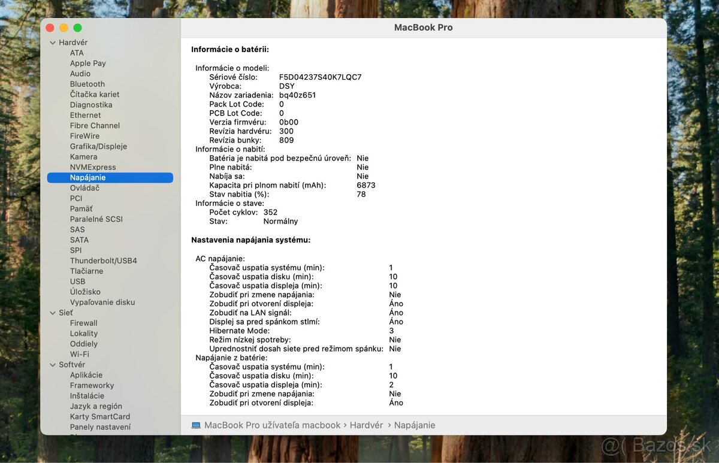719x463 pixels.
Task: Click charge state value 78
Action: [361, 195]
